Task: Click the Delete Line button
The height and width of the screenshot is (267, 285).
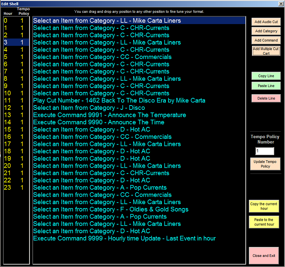Action: tap(266, 98)
